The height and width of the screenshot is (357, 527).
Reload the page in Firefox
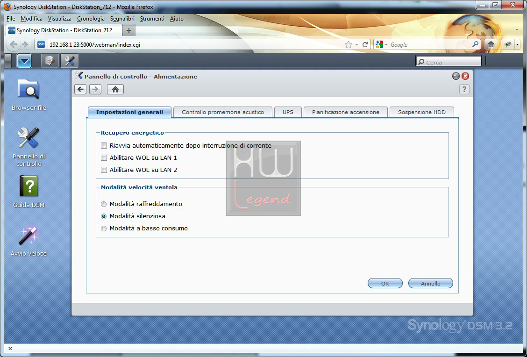[x=365, y=44]
